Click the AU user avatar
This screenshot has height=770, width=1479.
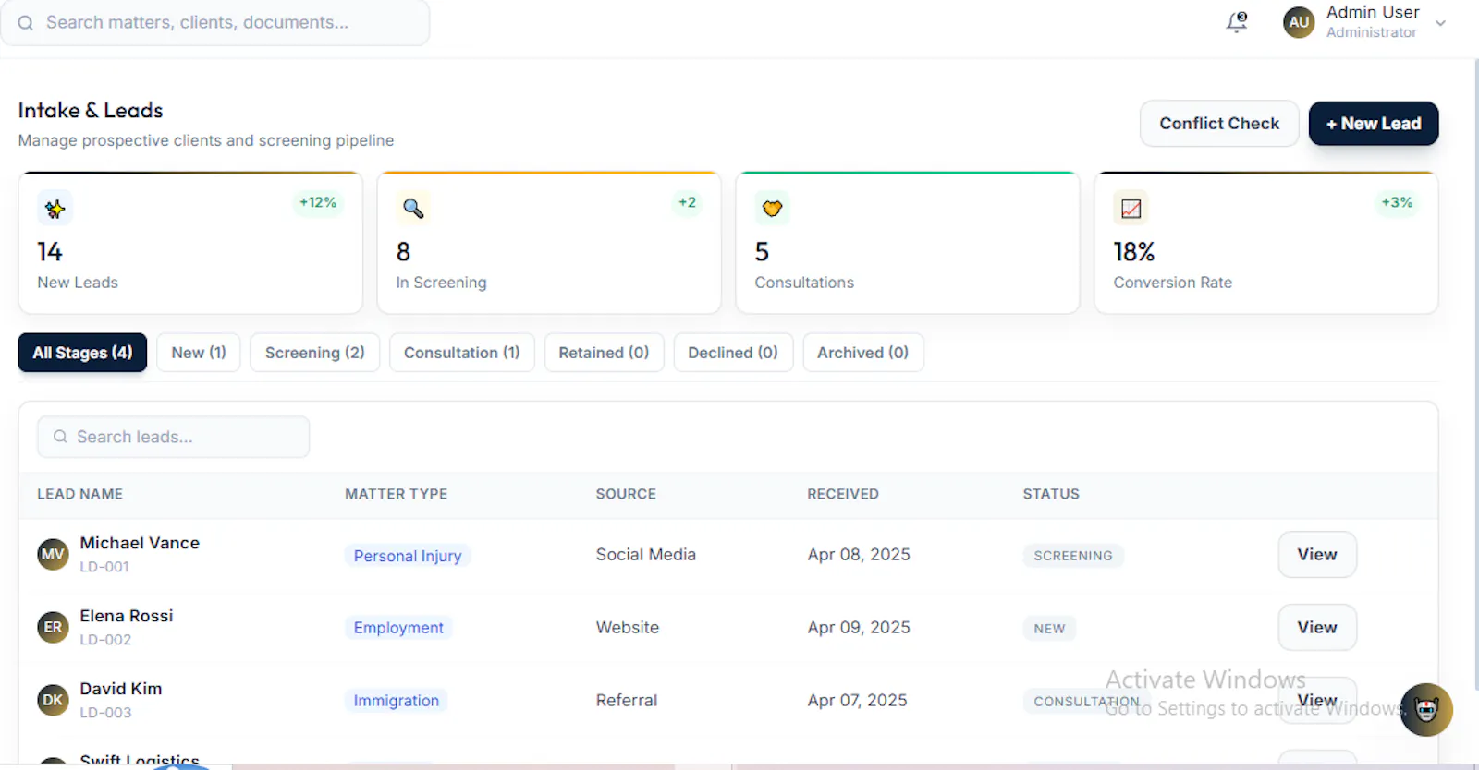click(x=1299, y=22)
